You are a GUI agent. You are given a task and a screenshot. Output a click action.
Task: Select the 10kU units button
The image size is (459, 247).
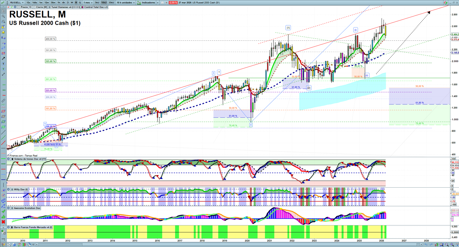coord(104,3)
